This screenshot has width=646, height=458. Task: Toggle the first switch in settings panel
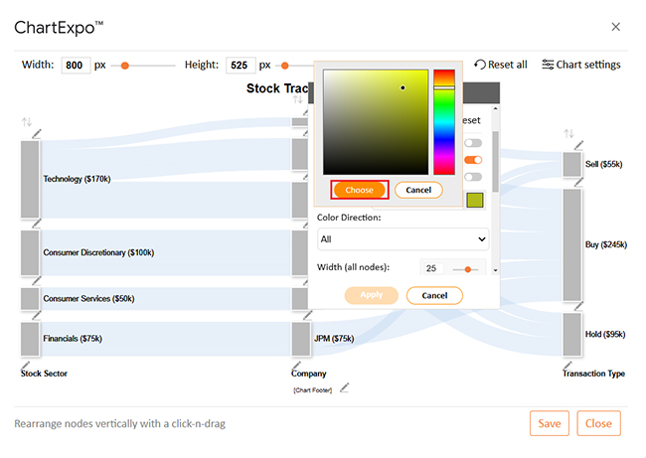pos(473,143)
